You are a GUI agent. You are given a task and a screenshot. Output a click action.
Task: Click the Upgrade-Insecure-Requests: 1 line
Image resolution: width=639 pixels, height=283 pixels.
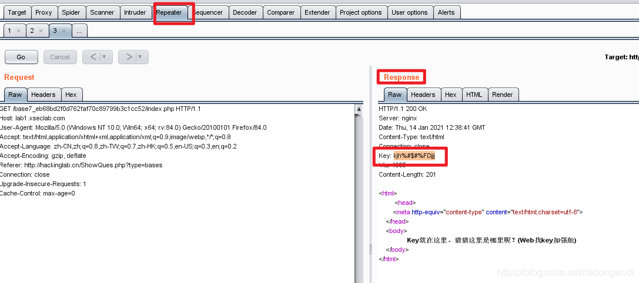[43, 184]
